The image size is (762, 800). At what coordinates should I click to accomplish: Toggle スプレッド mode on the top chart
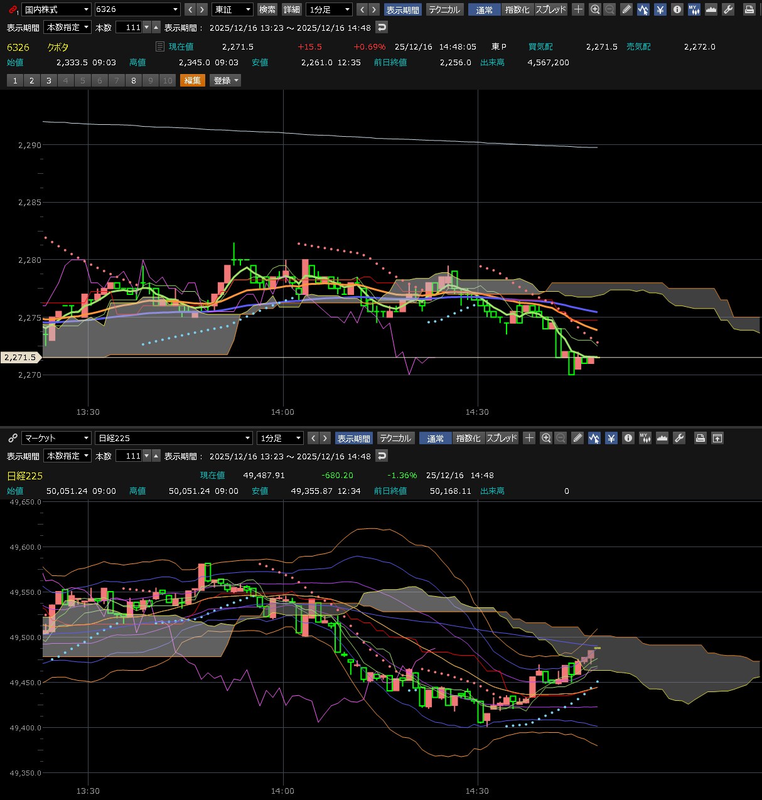pos(550,9)
